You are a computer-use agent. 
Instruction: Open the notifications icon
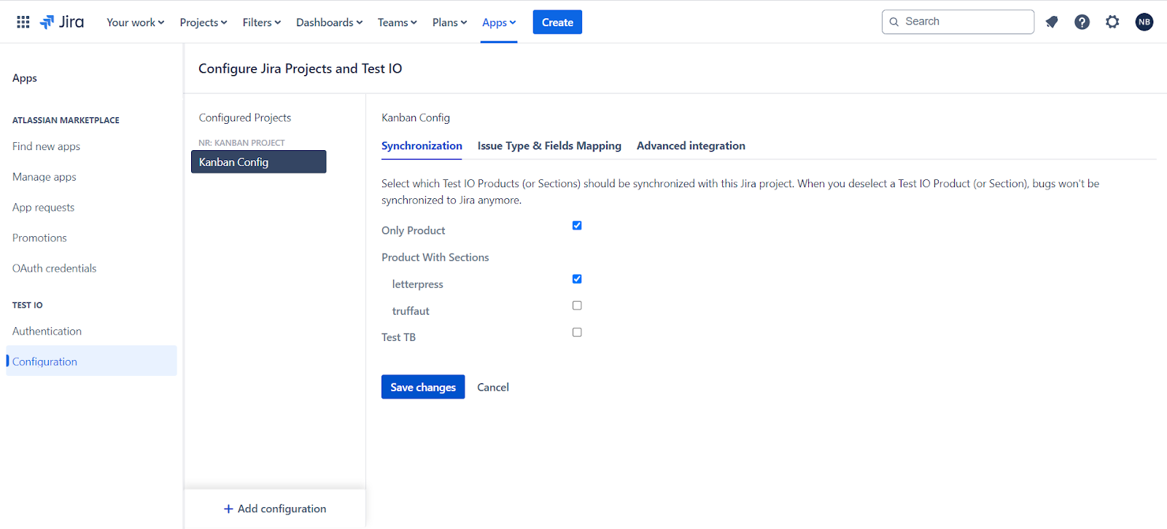pyautogui.click(x=1052, y=22)
